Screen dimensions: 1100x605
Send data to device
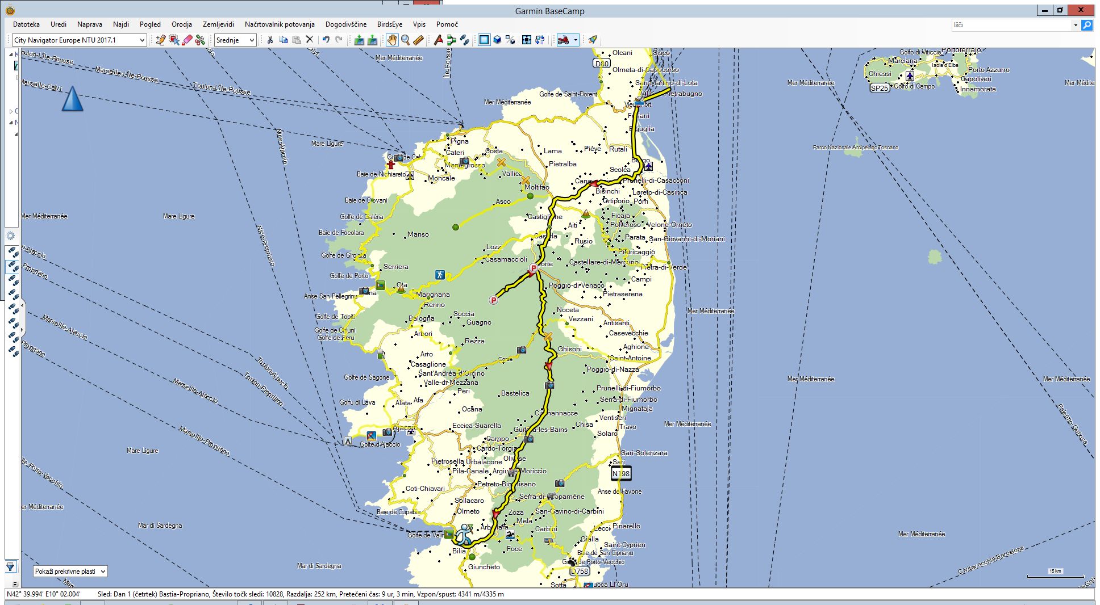359,40
